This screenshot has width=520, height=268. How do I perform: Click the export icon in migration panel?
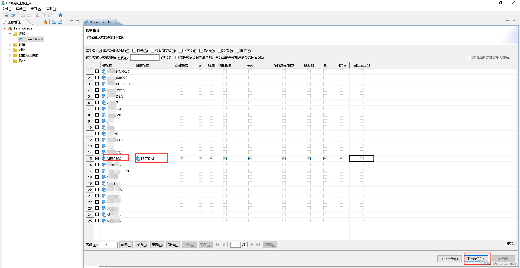(60, 22)
